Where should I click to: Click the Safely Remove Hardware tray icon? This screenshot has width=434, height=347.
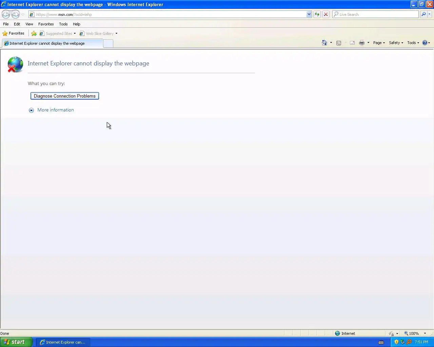coord(403,342)
